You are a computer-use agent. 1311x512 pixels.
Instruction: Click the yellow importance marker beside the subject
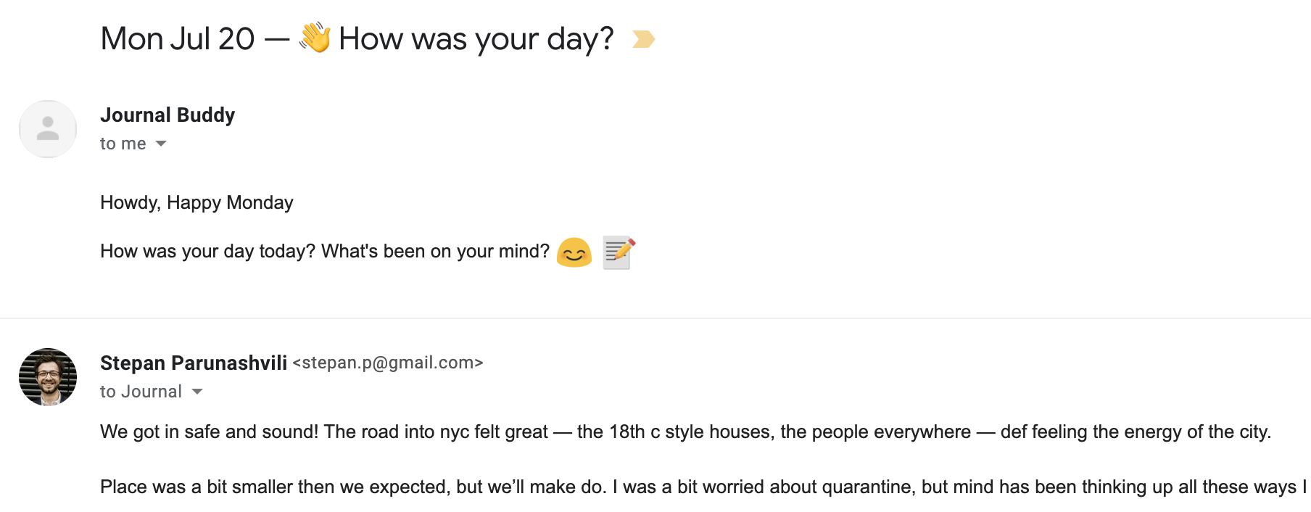click(643, 39)
